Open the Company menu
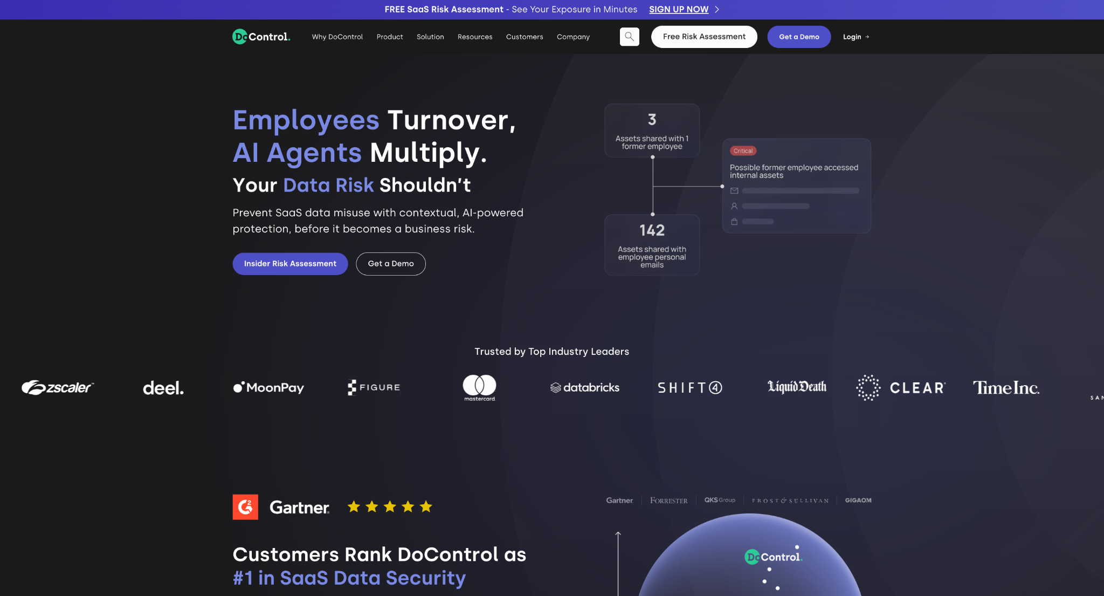 pos(573,37)
